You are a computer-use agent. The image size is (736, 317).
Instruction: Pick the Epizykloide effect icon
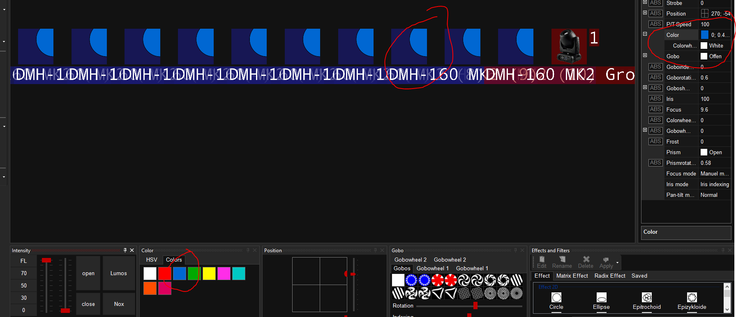692,298
